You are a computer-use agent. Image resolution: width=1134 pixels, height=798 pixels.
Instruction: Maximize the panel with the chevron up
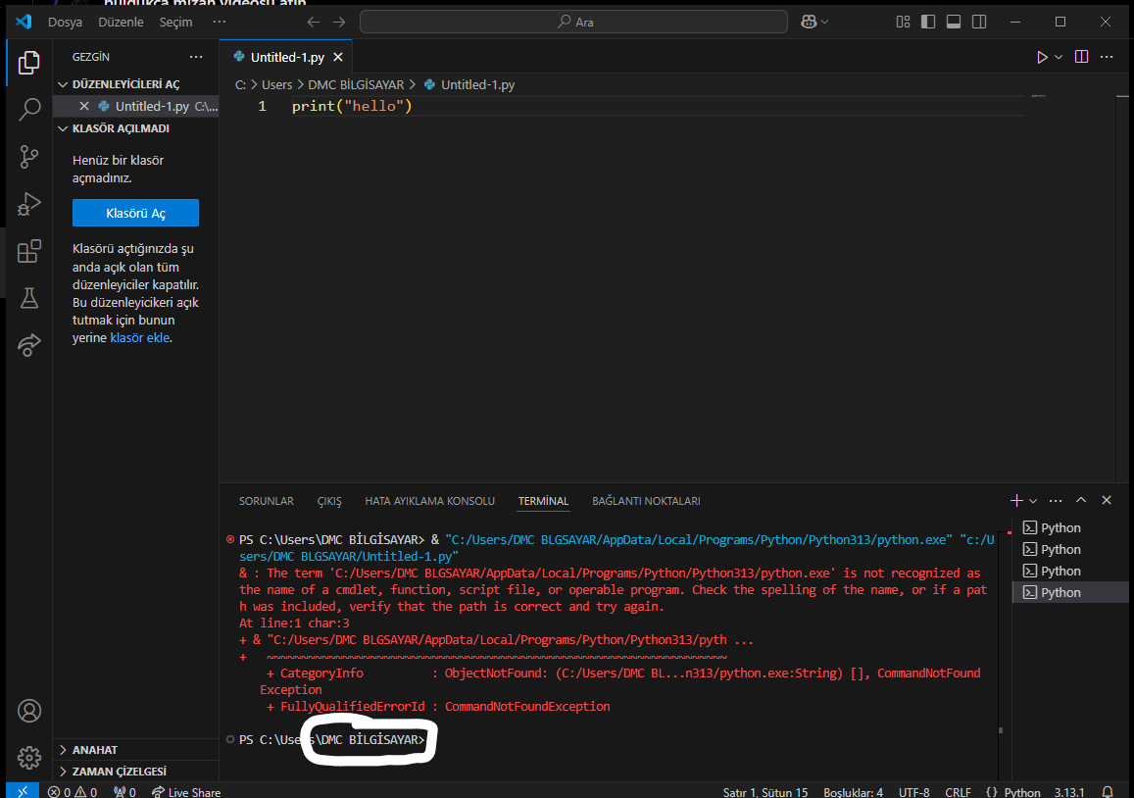[x=1080, y=501]
